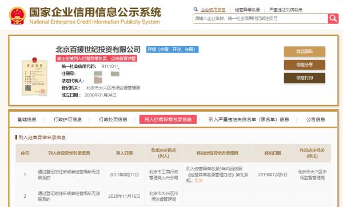Switch to the 列入严重违法失信名单（黑名单）信息 tab
The width and height of the screenshot is (343, 207).
249,120
